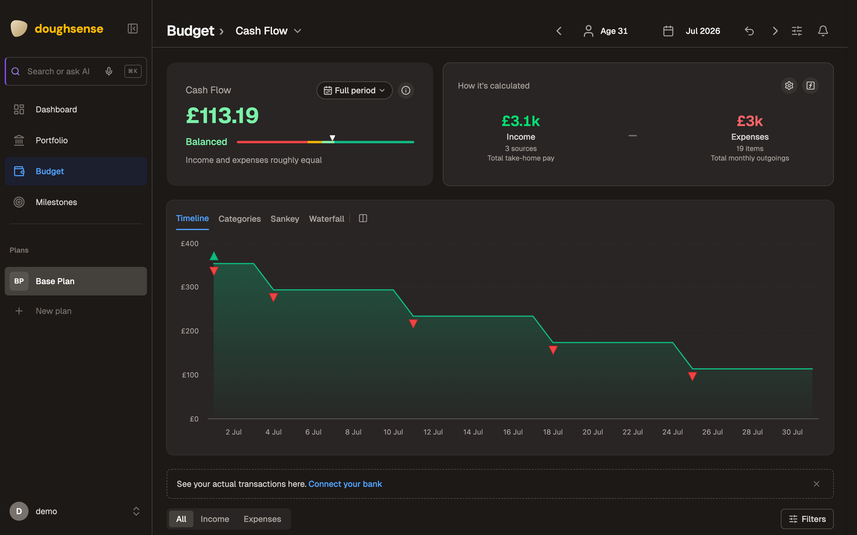Expand the Cash Flow view dropdown

(x=268, y=31)
